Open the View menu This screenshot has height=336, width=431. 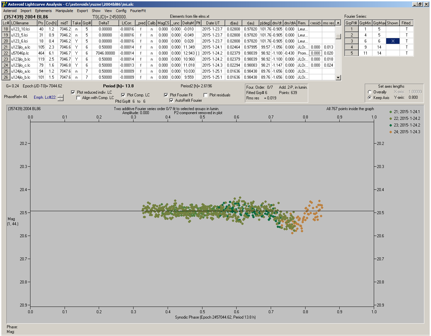(108, 11)
